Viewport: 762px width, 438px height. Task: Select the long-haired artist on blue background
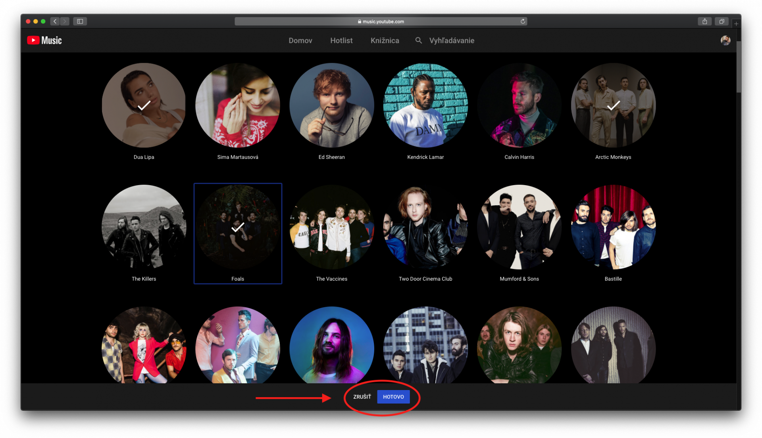pos(332,345)
